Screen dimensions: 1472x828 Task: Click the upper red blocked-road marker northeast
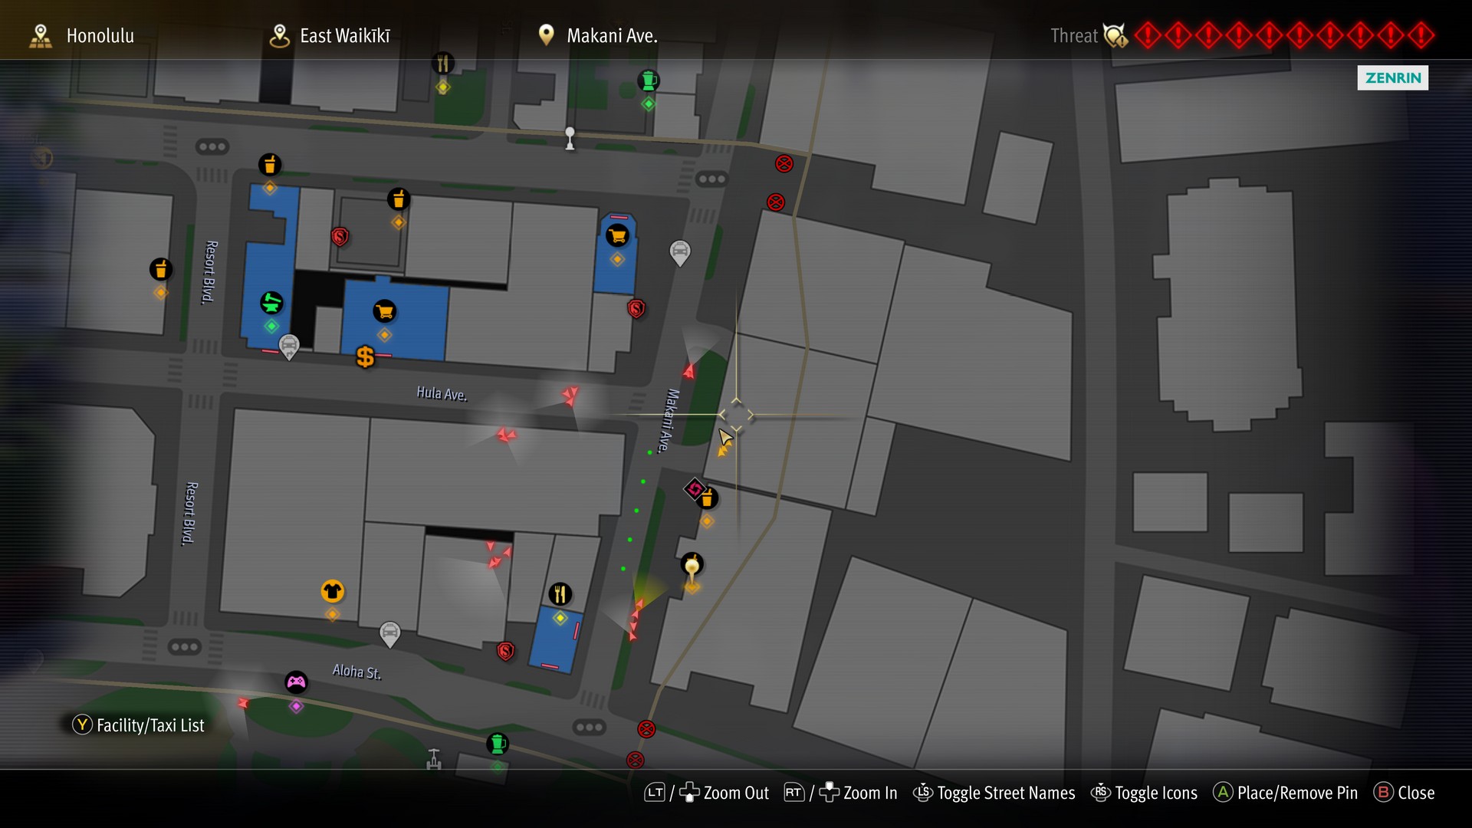tap(784, 163)
